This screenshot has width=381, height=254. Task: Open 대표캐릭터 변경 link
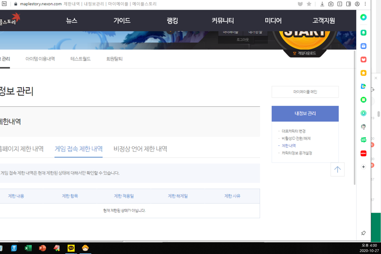click(293, 131)
